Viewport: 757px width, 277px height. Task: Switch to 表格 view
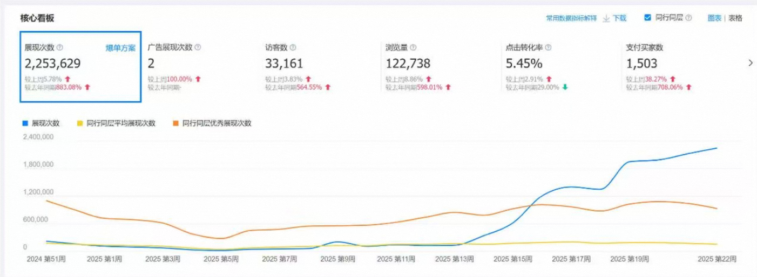click(735, 18)
